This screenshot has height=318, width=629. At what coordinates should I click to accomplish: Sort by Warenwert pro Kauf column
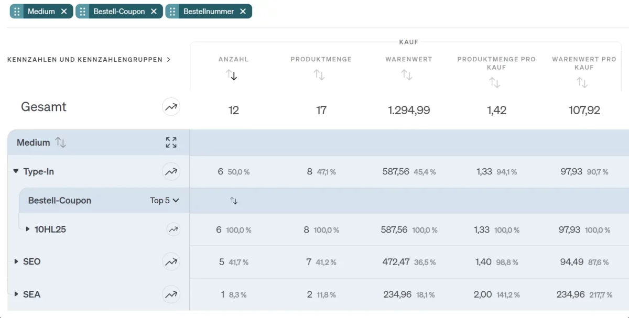pyautogui.click(x=582, y=82)
